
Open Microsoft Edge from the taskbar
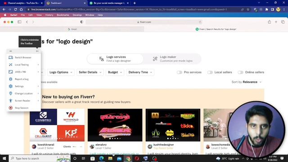(101, 158)
